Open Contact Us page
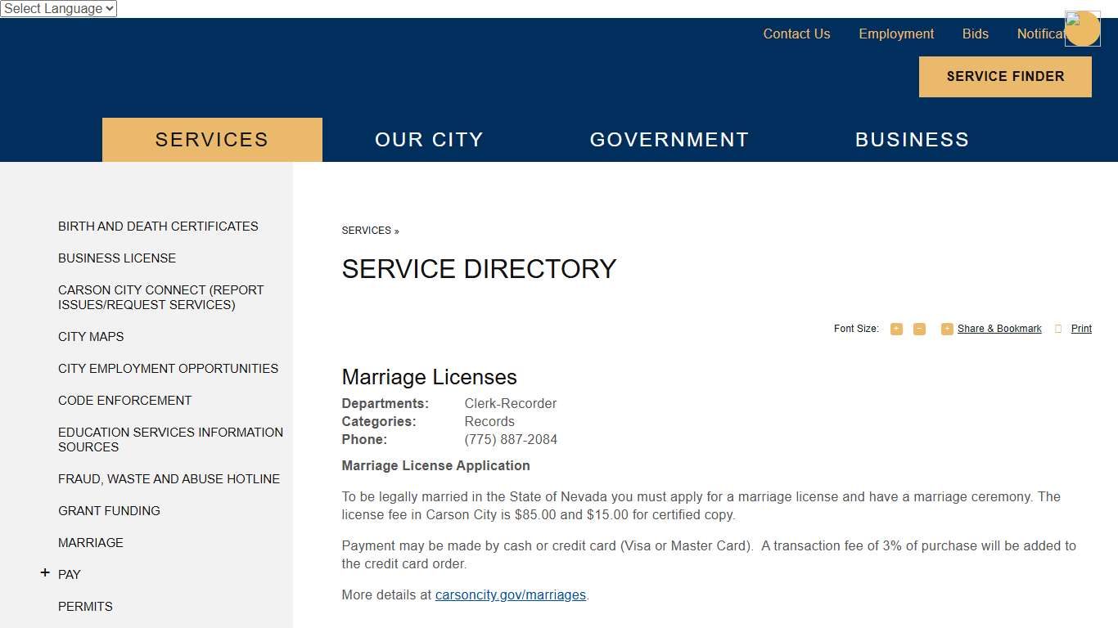The image size is (1118, 628). 796,34
